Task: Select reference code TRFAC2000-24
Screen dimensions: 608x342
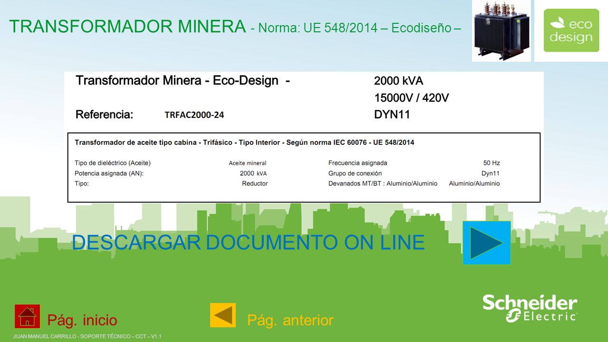Action: tap(194, 115)
